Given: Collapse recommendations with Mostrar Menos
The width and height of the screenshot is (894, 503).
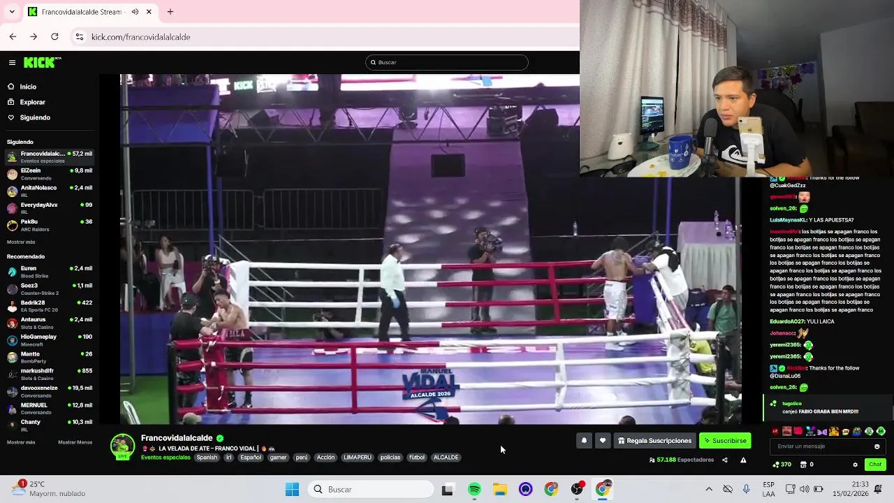Looking at the screenshot, I should [x=75, y=442].
